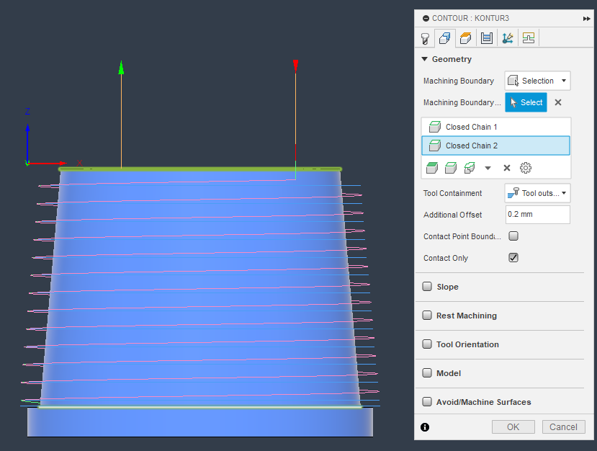Image resolution: width=597 pixels, height=451 pixels.
Task: Click the green arrow axis handle
Action: pos(121,68)
